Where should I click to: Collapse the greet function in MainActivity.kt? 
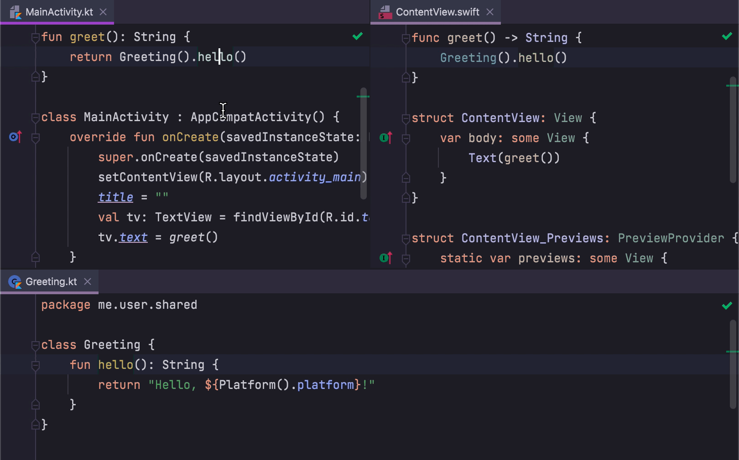[35, 36]
